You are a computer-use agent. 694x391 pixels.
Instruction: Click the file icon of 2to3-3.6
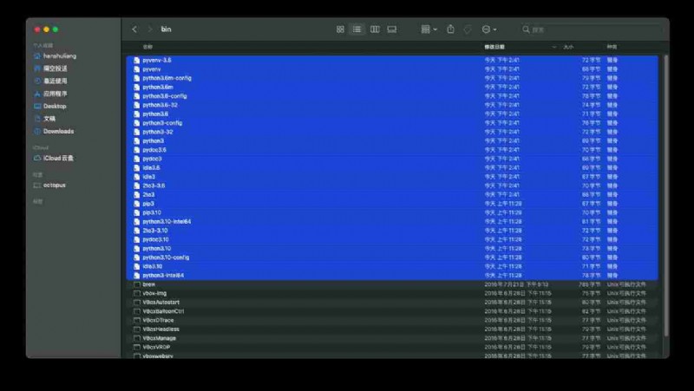click(137, 186)
